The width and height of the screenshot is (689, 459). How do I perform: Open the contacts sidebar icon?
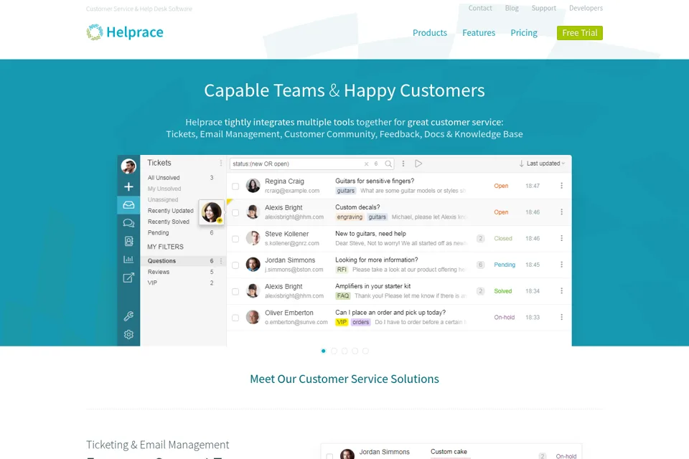(x=128, y=241)
